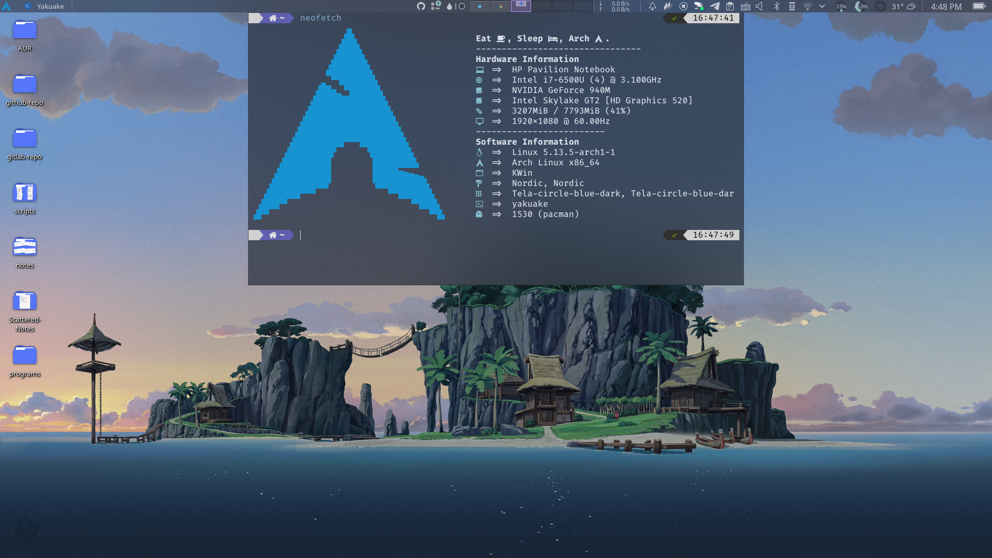The width and height of the screenshot is (992, 558).
Task: Switch to the second virtual desktop
Action: click(500, 6)
